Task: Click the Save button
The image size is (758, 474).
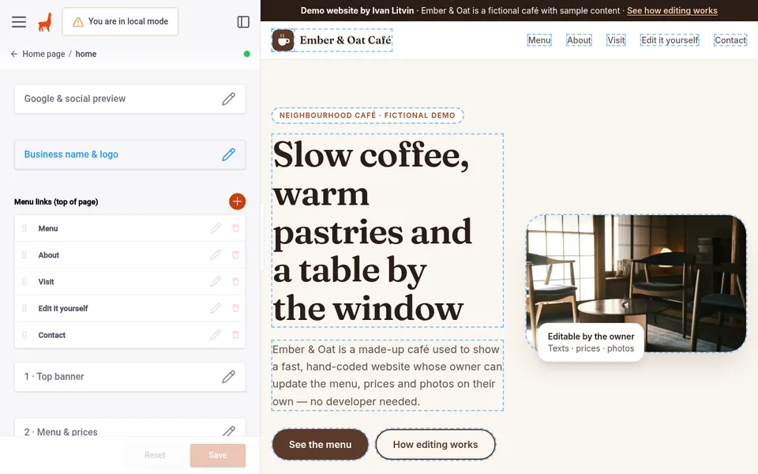Action: click(x=218, y=455)
